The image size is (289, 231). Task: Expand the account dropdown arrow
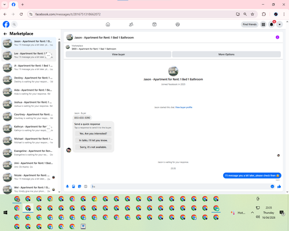coord(280,24)
